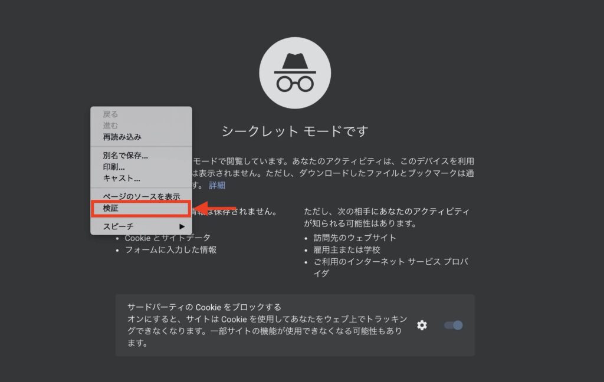The height and width of the screenshot is (382, 604).
Task: Click the シークレット モードです heading
Action: coord(295,131)
